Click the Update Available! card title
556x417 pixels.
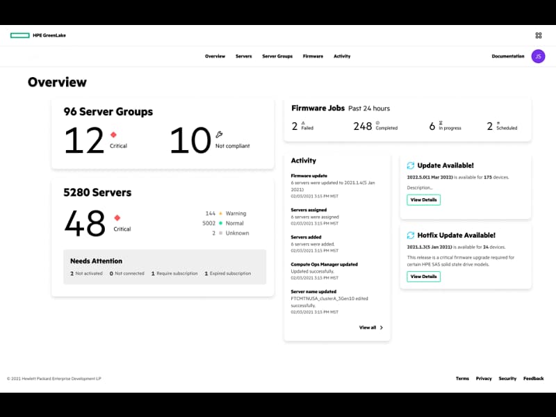pyautogui.click(x=445, y=165)
